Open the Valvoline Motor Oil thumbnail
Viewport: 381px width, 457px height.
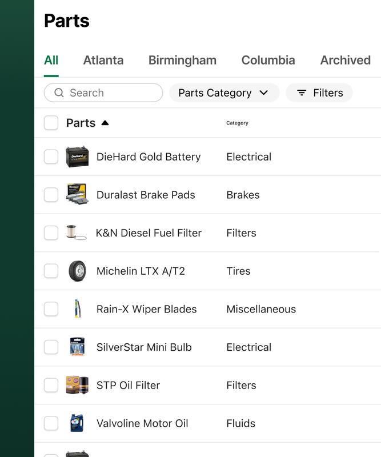point(77,423)
